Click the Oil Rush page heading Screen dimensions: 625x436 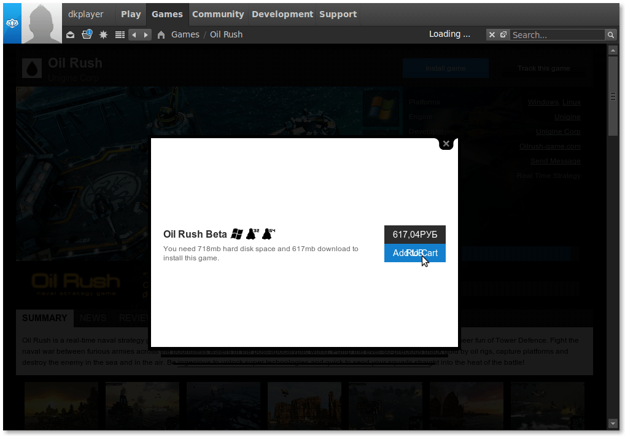click(x=75, y=63)
